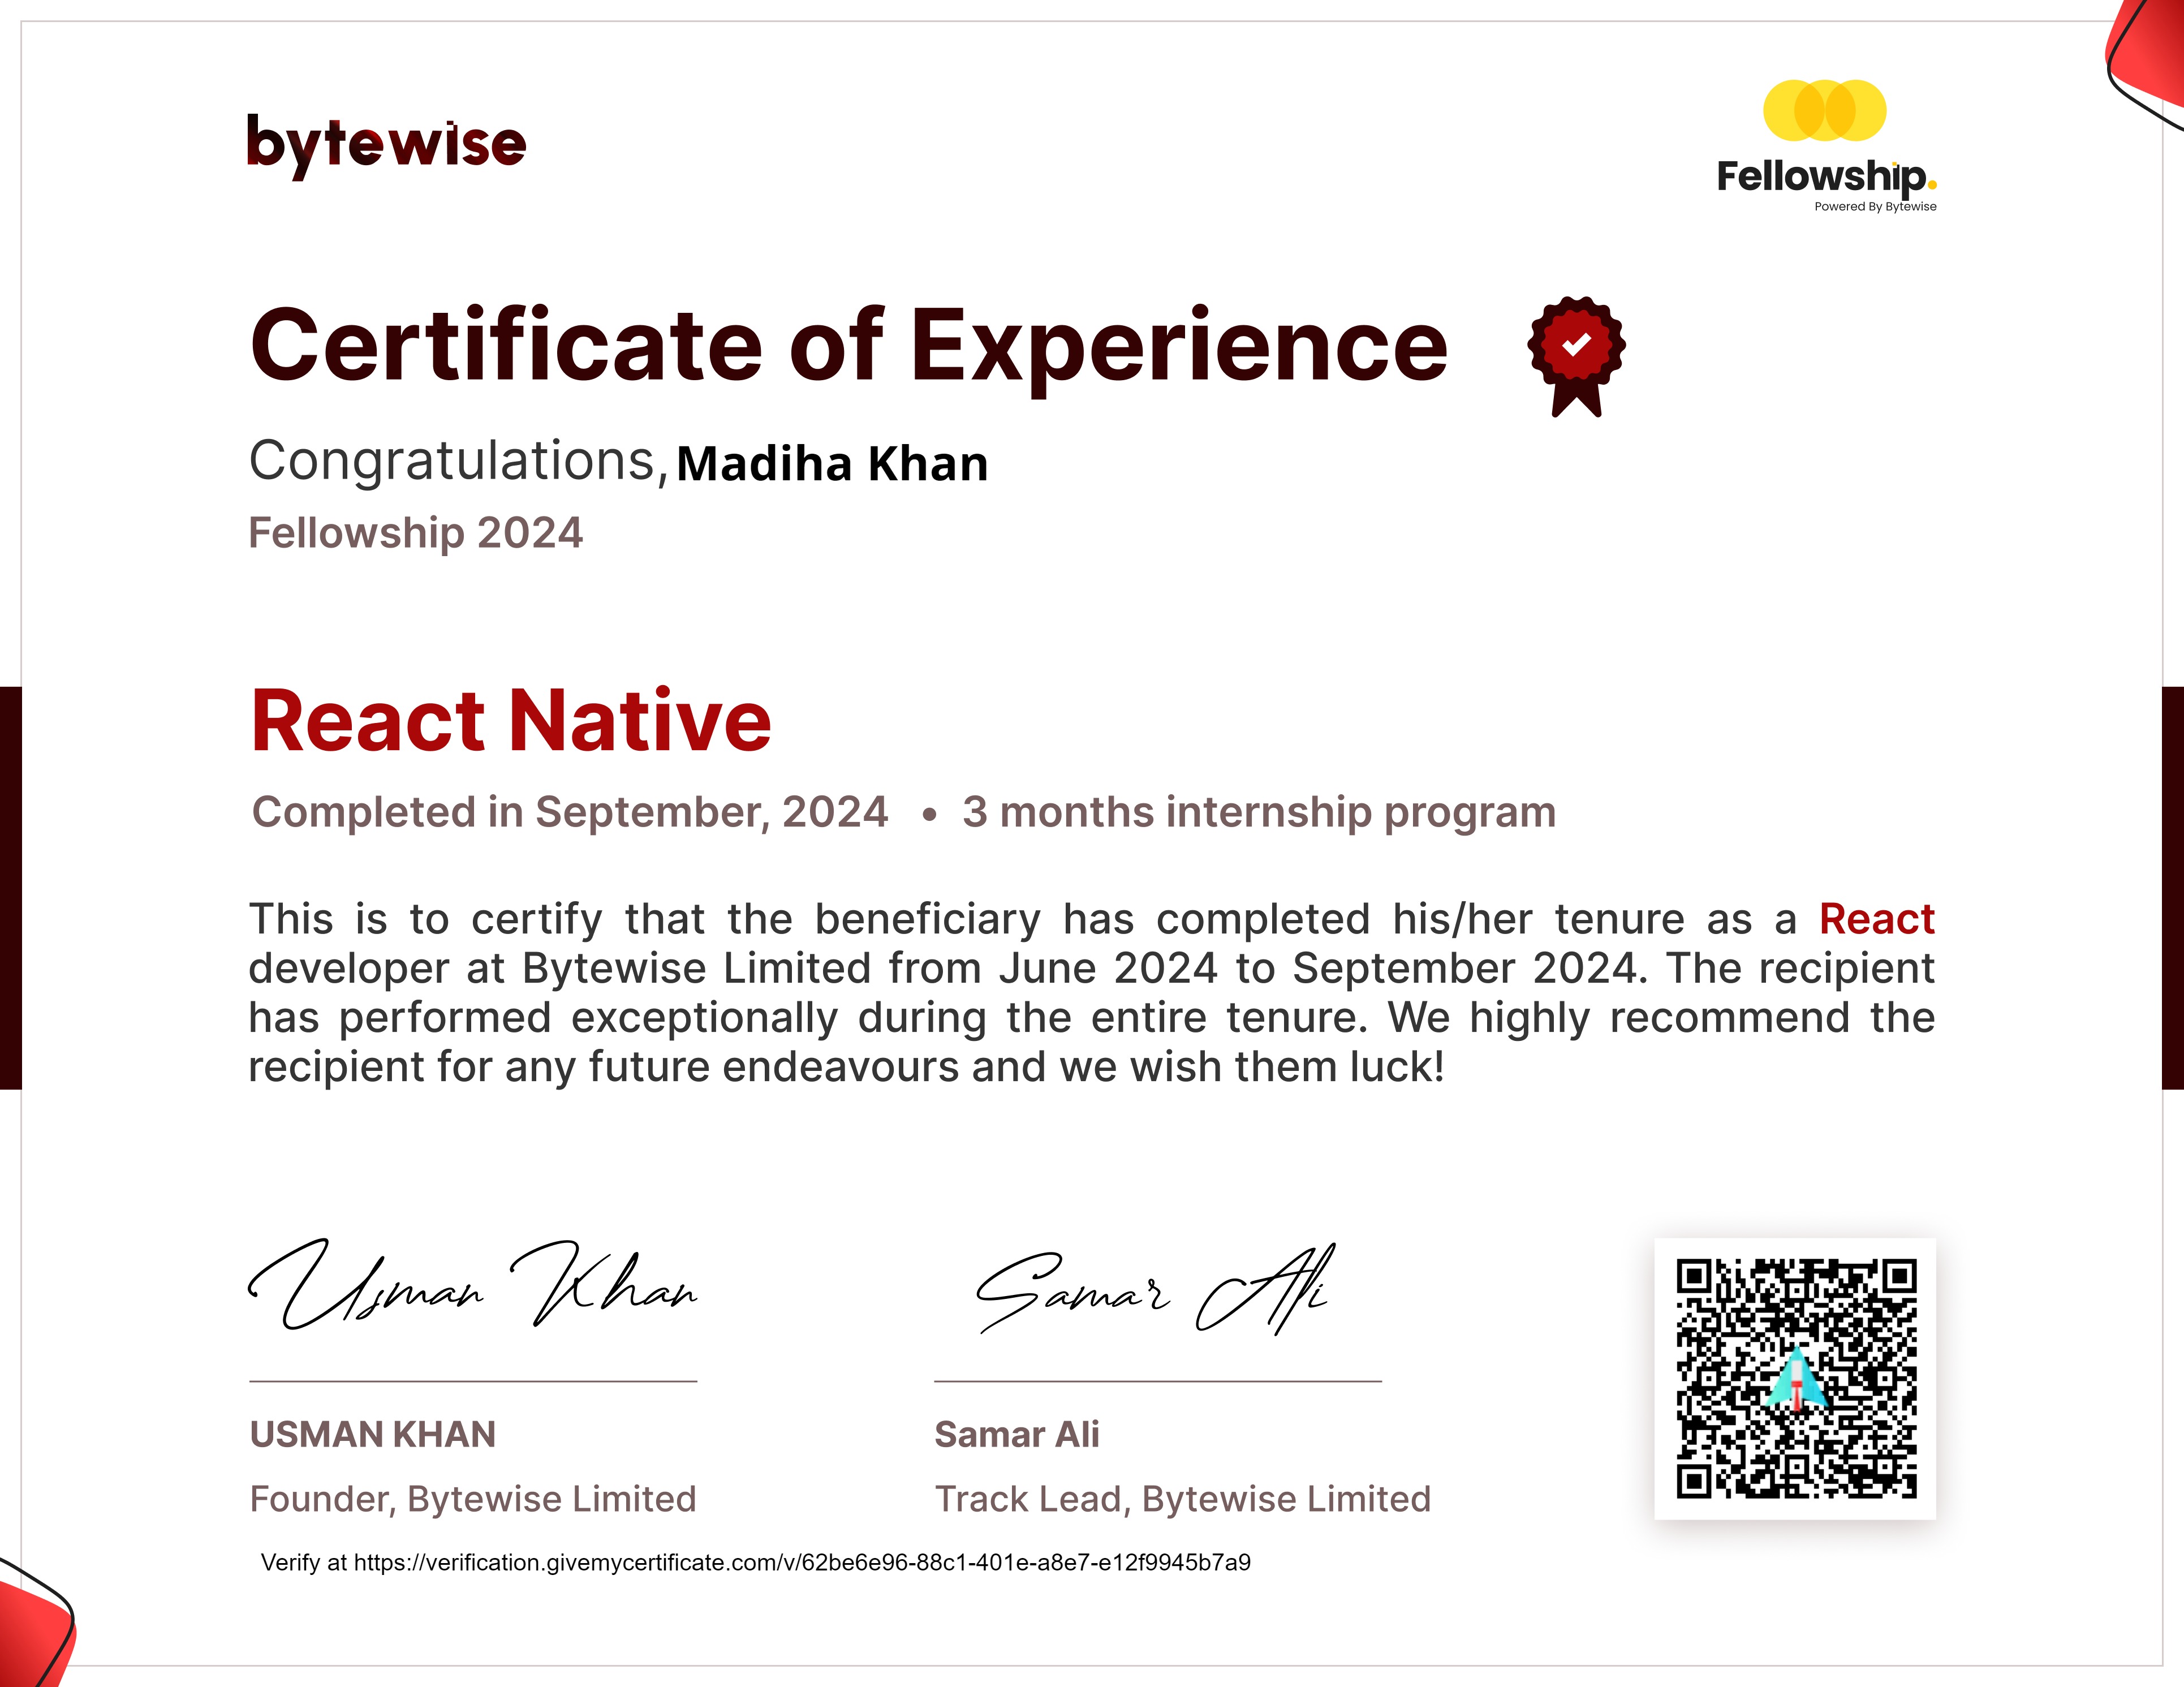Screen dimensions: 2184x1687
Task: Click the red word "React" in the paragraph
Action: click(1877, 919)
